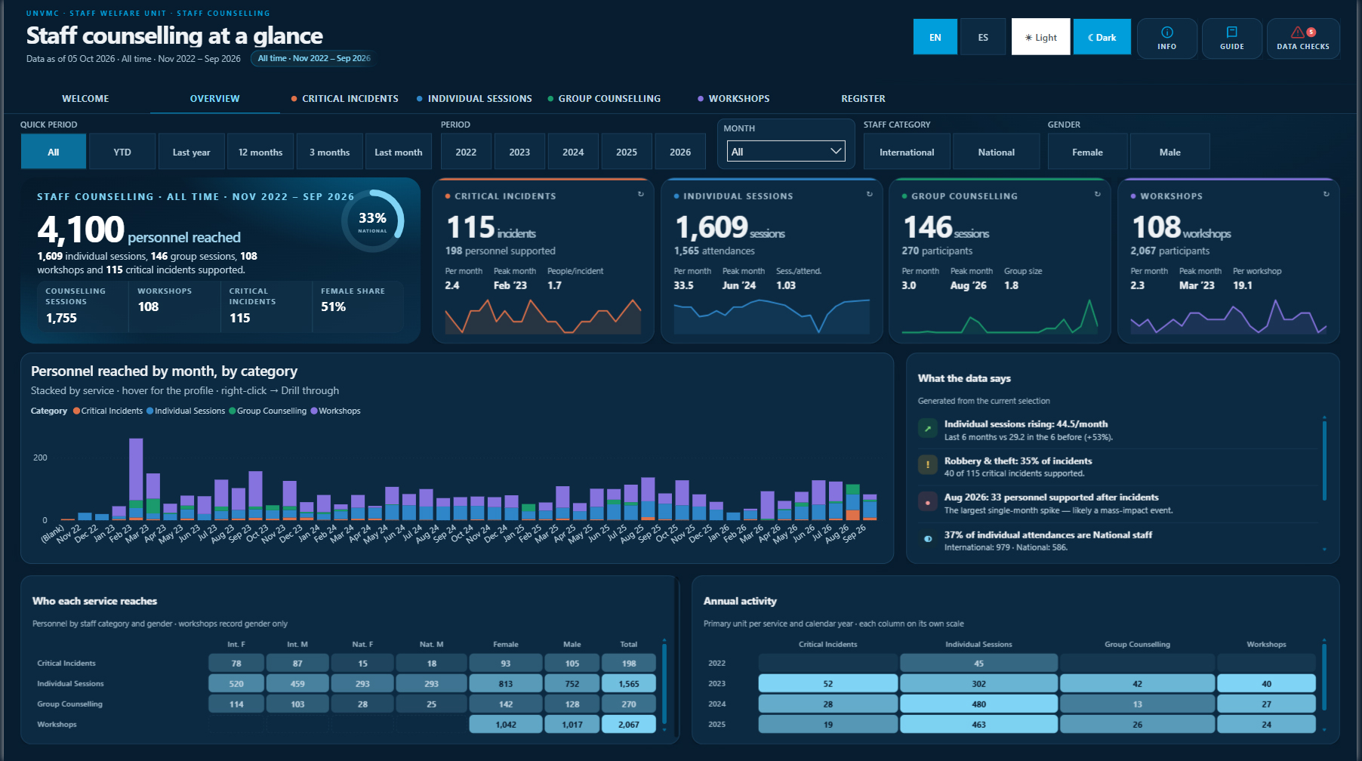Screen dimensions: 1362x761
Task: Click the Aug 2026 spike insight icon
Action: coord(927,502)
